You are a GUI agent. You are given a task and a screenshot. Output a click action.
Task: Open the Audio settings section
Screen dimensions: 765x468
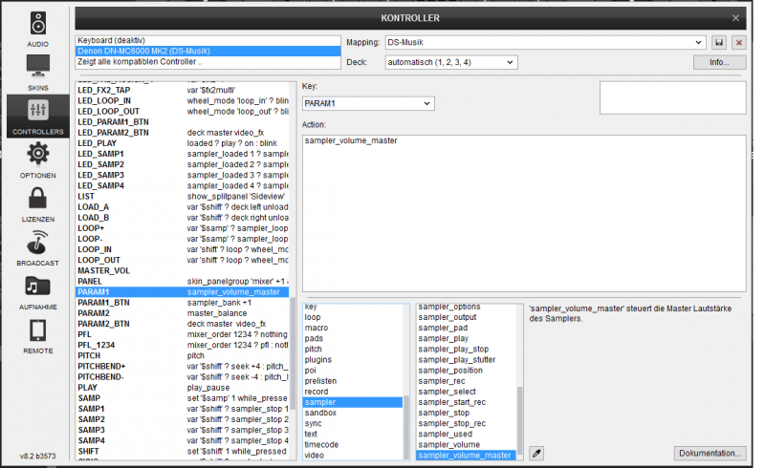tap(37, 29)
